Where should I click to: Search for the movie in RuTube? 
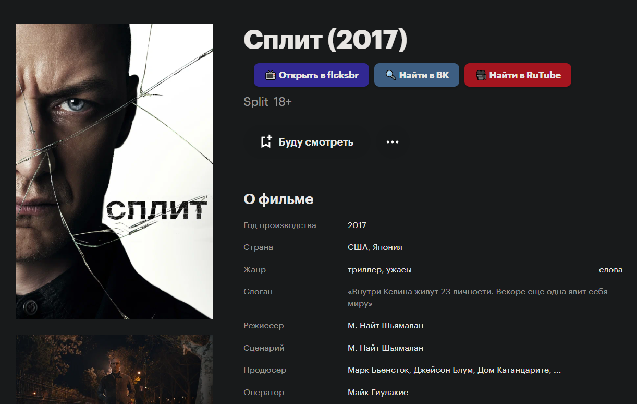pos(518,75)
